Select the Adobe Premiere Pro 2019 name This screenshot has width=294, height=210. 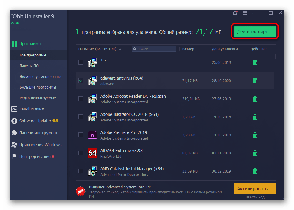[x=124, y=132]
